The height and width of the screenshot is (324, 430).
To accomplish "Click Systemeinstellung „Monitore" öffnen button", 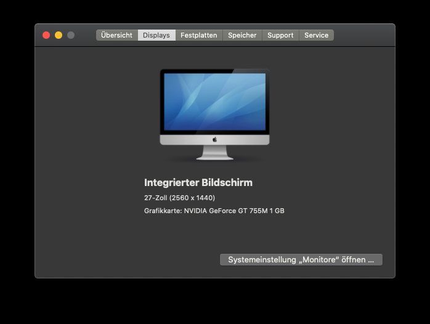I will pyautogui.click(x=301, y=259).
